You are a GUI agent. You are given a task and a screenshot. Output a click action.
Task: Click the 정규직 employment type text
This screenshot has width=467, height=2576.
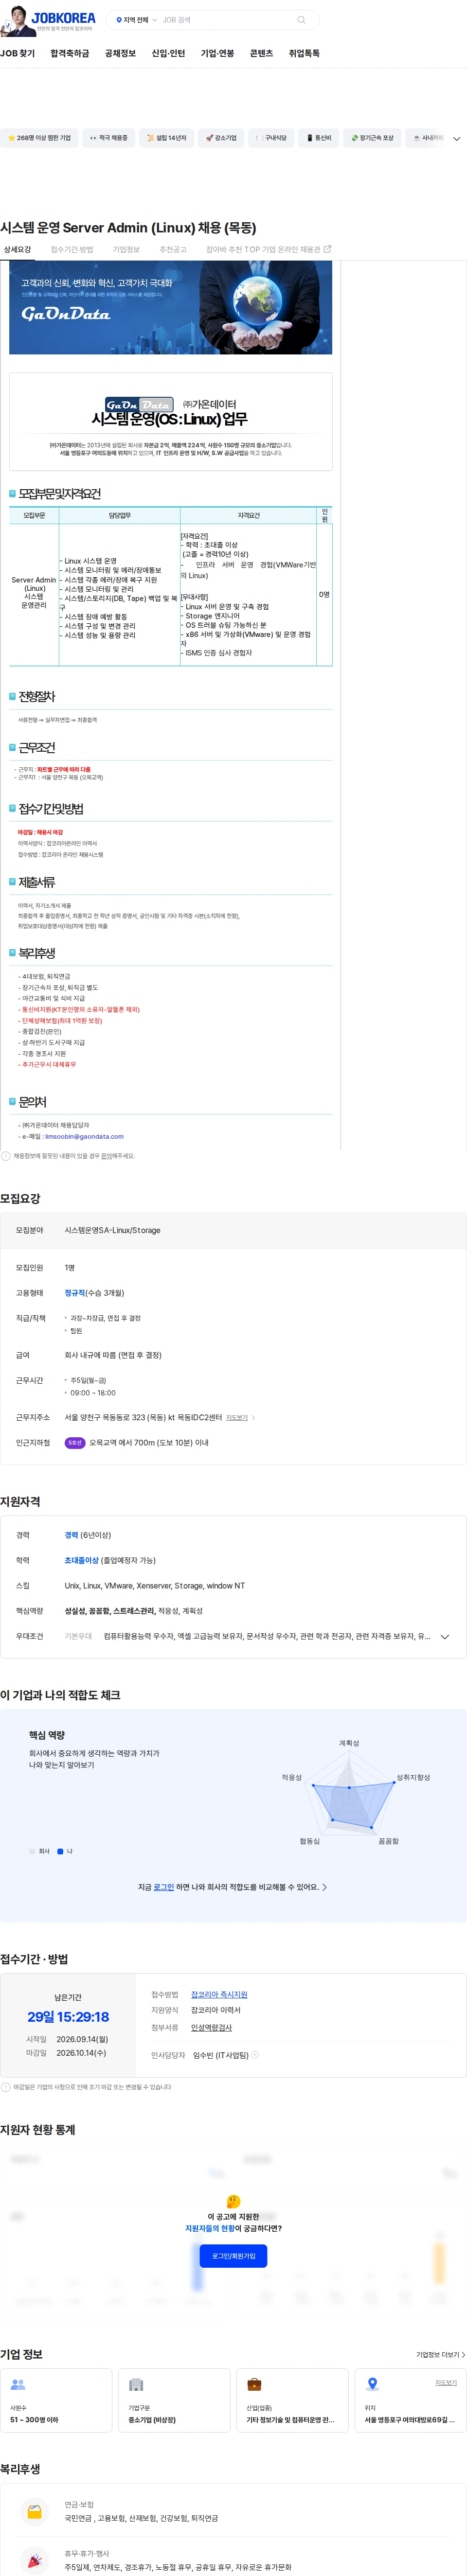click(x=74, y=1292)
